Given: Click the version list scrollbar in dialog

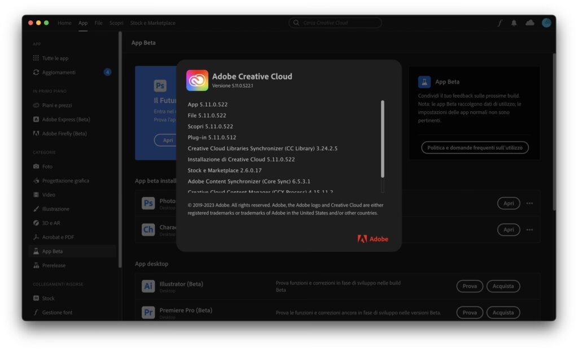Looking at the screenshot, I should (383, 139).
